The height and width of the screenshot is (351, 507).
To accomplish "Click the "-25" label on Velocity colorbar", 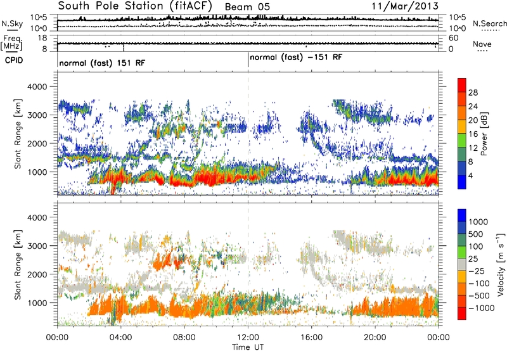I will coord(477,271).
